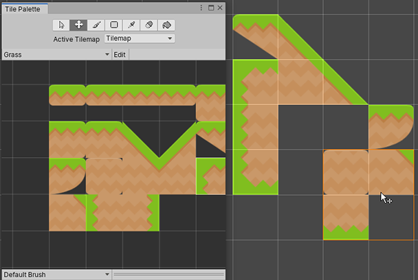This screenshot has width=418, height=280.
Task: Choose the Select tool arrow icon
Action: pyautogui.click(x=62, y=25)
